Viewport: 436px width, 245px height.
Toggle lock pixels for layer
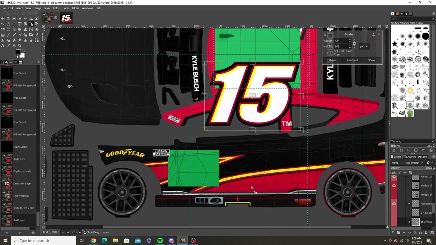click(400, 173)
